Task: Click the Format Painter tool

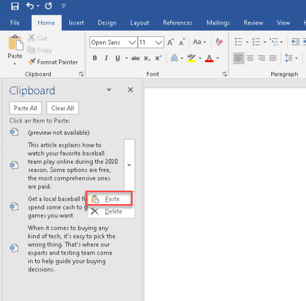Action: tap(53, 62)
